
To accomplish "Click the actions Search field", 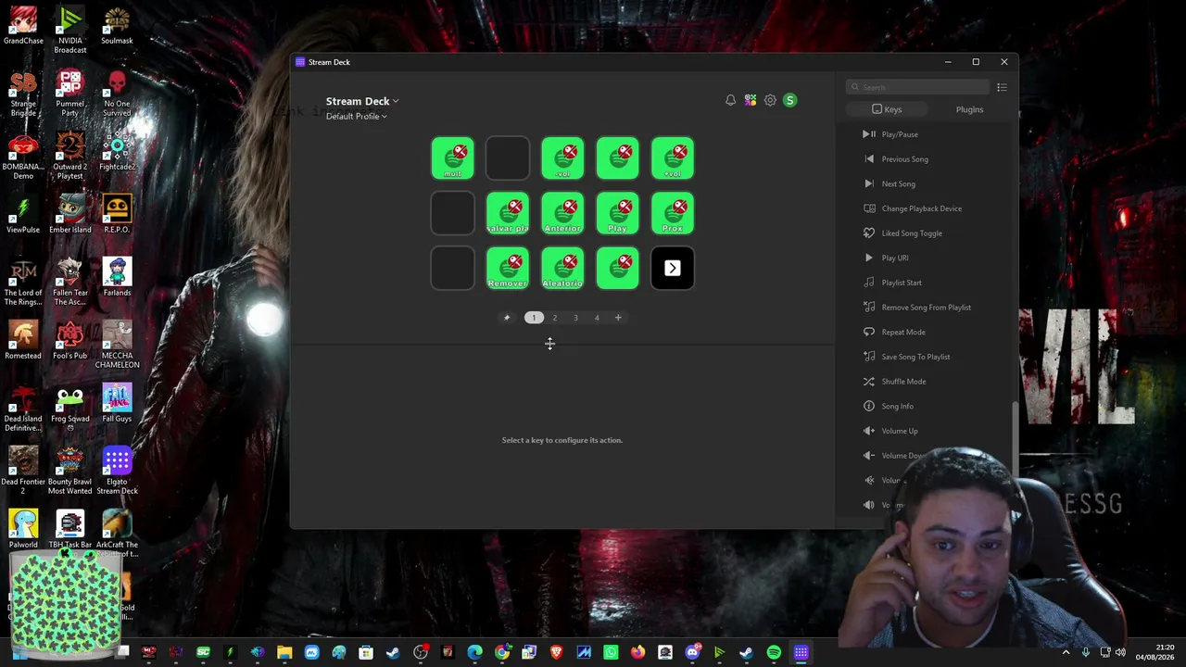I will tap(916, 87).
